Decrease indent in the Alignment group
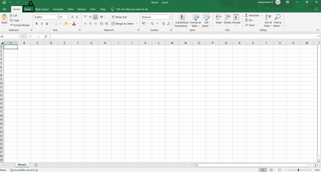Image resolution: width=321 pixels, height=172 pixels. (102, 24)
